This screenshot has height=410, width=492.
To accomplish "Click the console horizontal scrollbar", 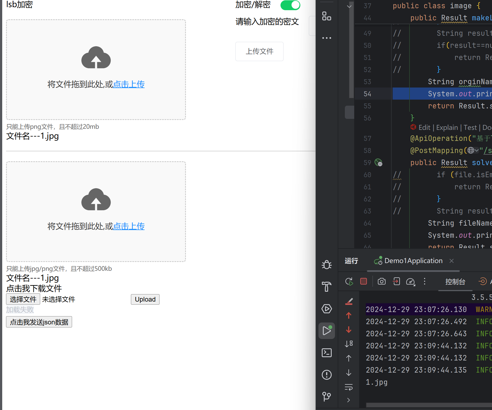I will 429,405.
